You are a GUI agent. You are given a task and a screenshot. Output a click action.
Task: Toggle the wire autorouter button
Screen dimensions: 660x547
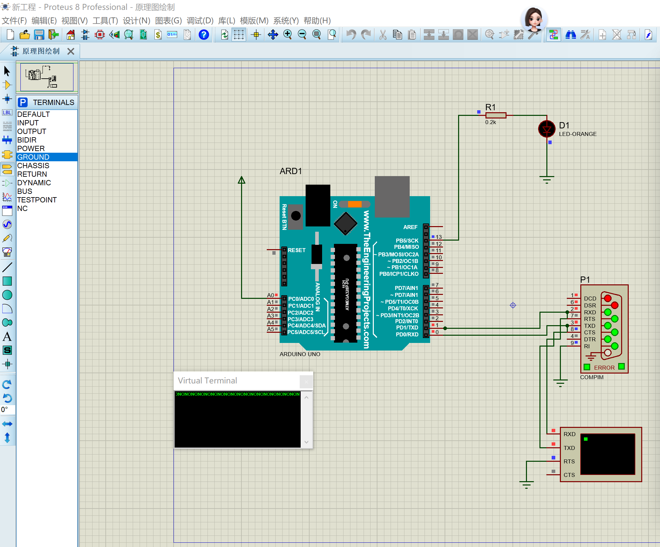pyautogui.click(x=554, y=35)
